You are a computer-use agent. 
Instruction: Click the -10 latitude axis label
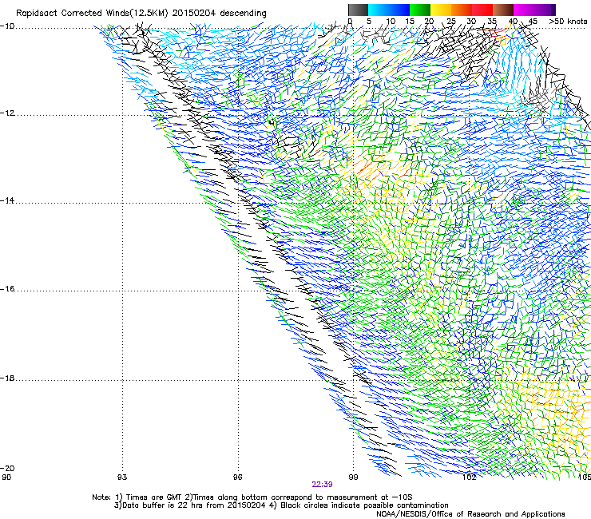click(7, 26)
